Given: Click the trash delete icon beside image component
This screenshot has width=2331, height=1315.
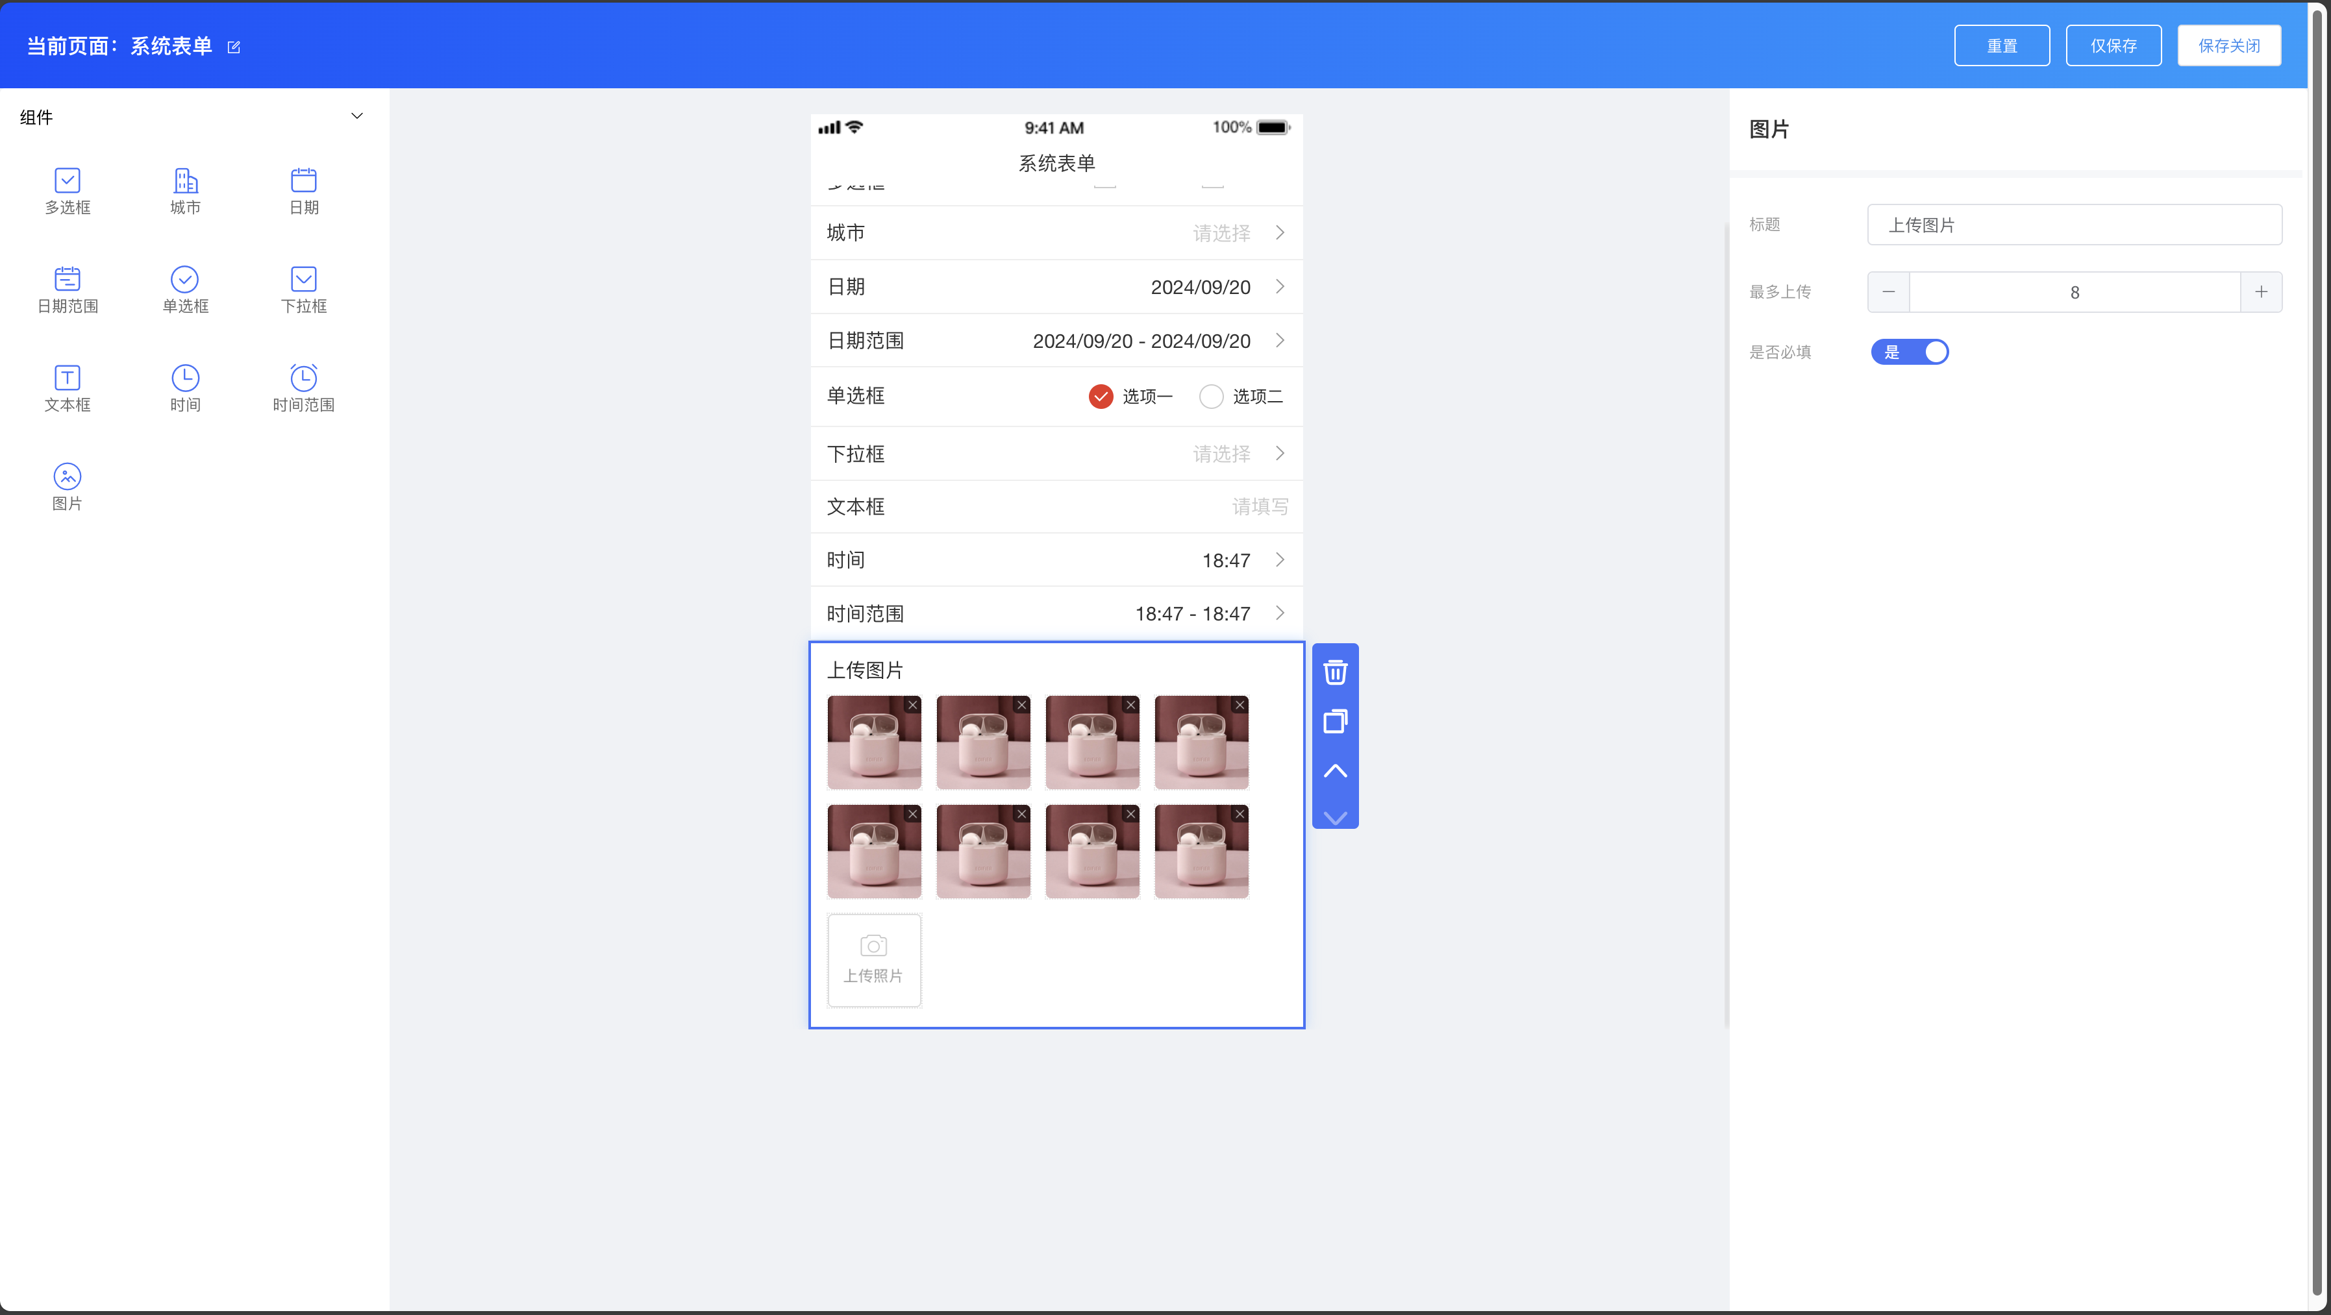Looking at the screenshot, I should (1335, 672).
